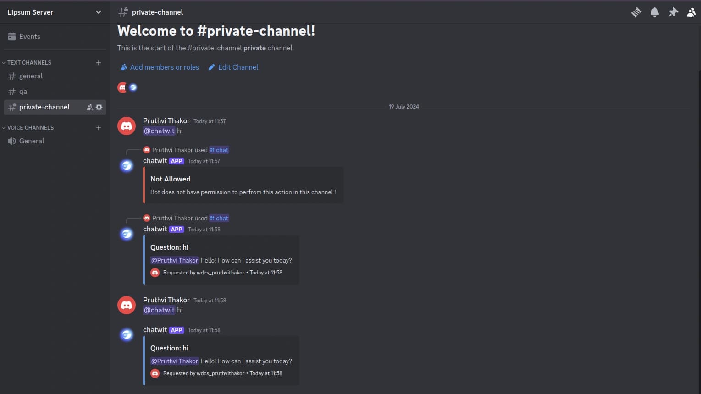The width and height of the screenshot is (701, 394).
Task: Open the Threads icon in the channel header
Action: (x=636, y=12)
